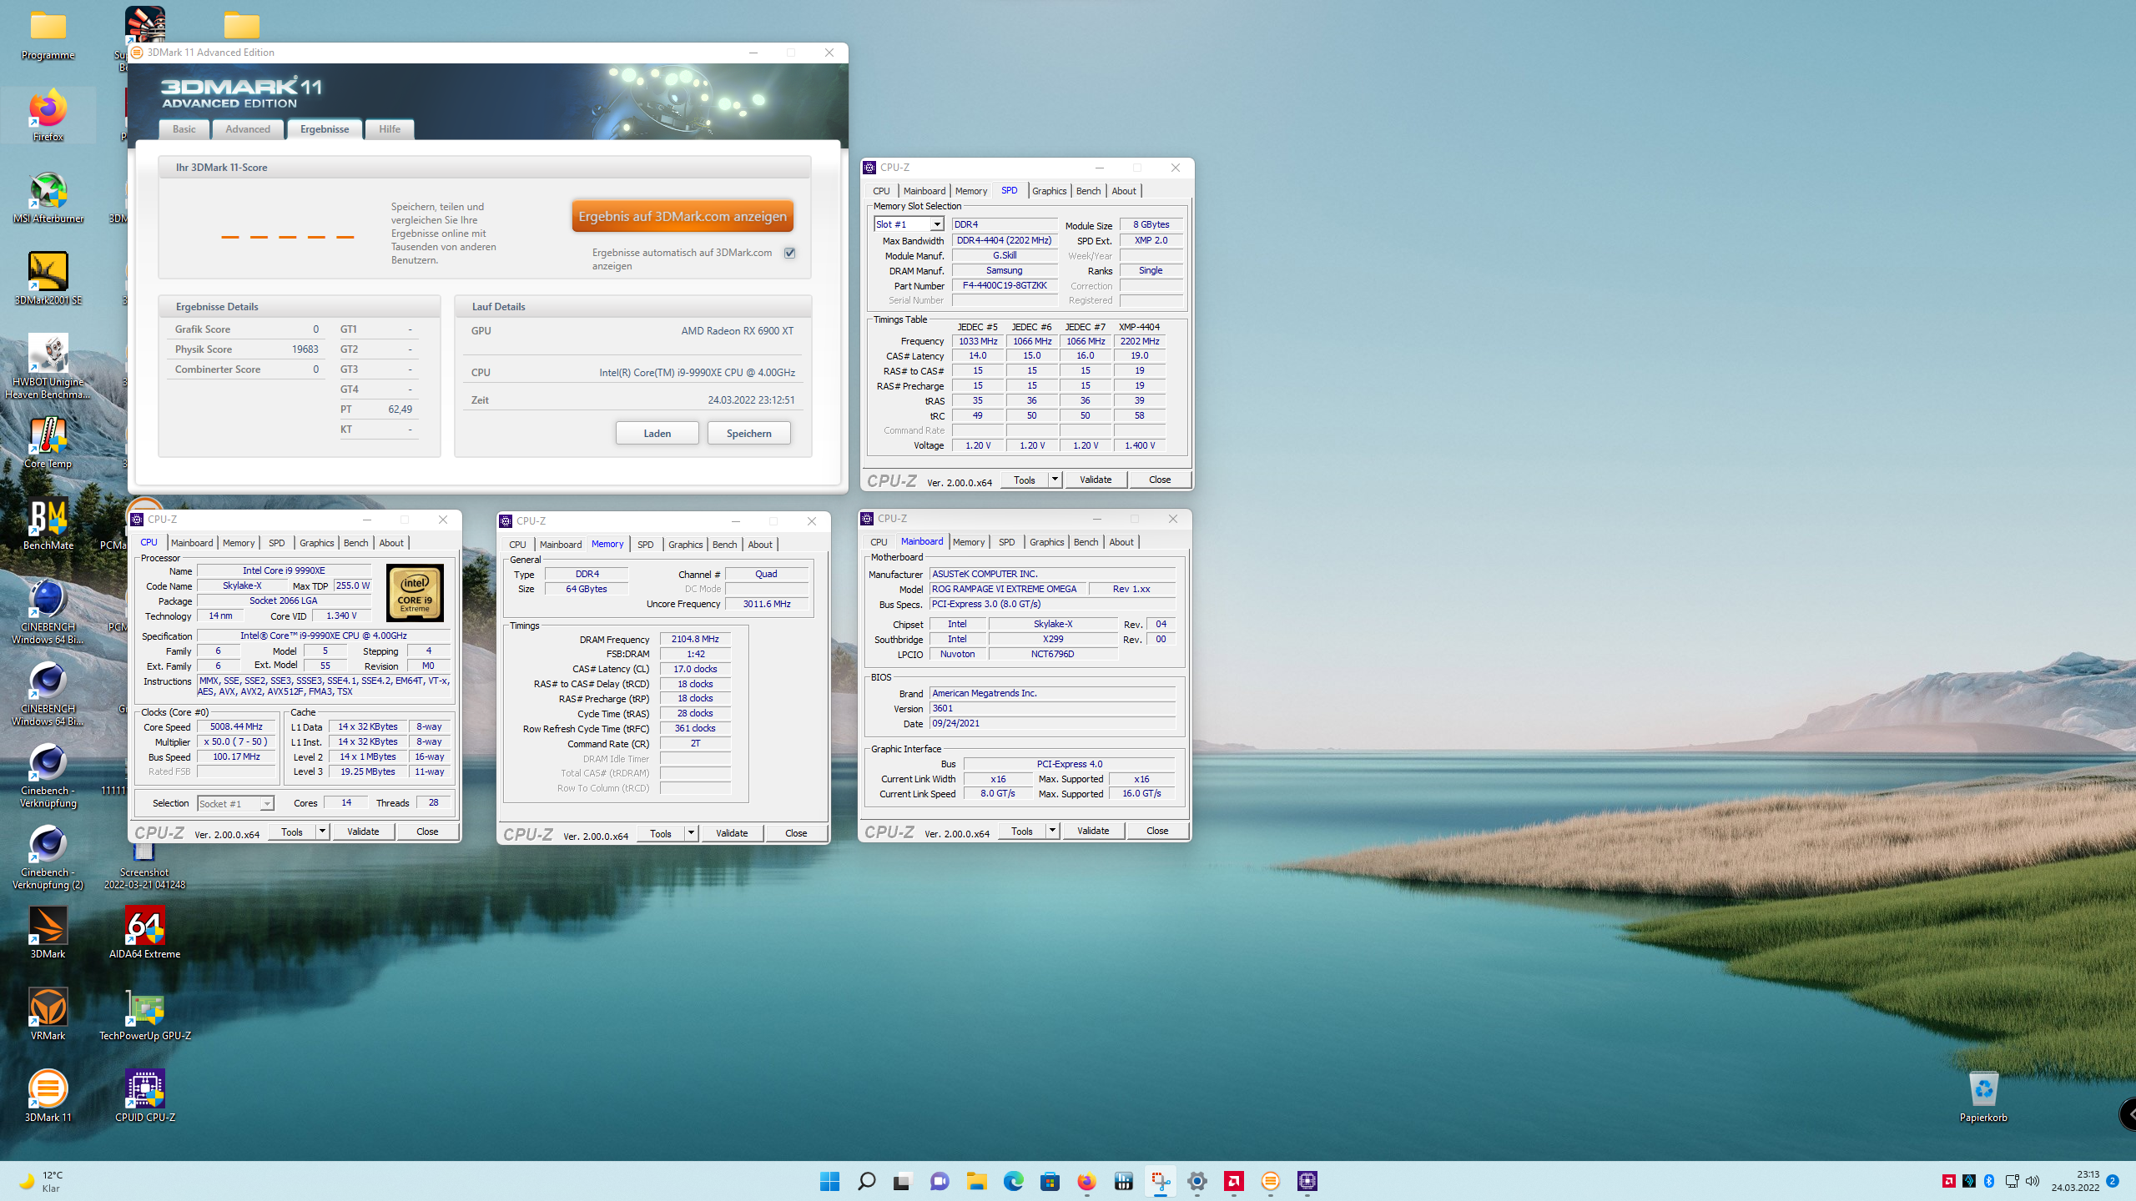Open the Firefox desktop shortcut

[48, 117]
